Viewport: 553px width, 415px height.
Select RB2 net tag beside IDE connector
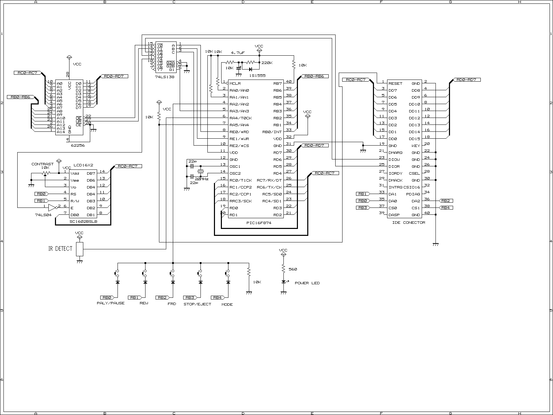(x=446, y=201)
